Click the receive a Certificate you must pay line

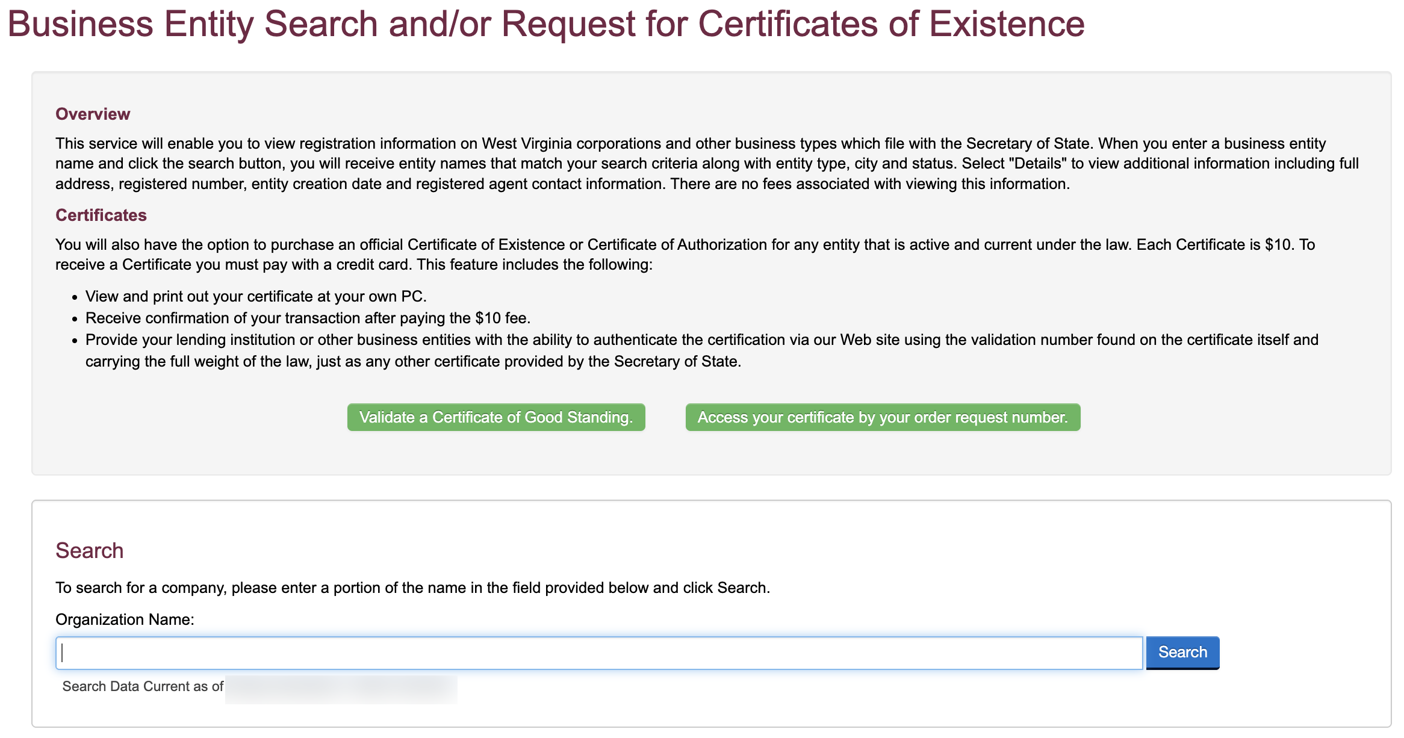click(x=353, y=265)
